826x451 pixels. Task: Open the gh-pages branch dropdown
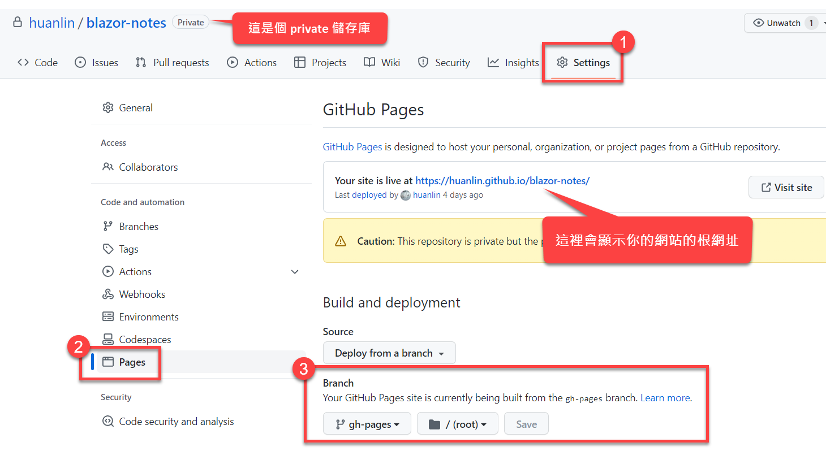tap(367, 424)
